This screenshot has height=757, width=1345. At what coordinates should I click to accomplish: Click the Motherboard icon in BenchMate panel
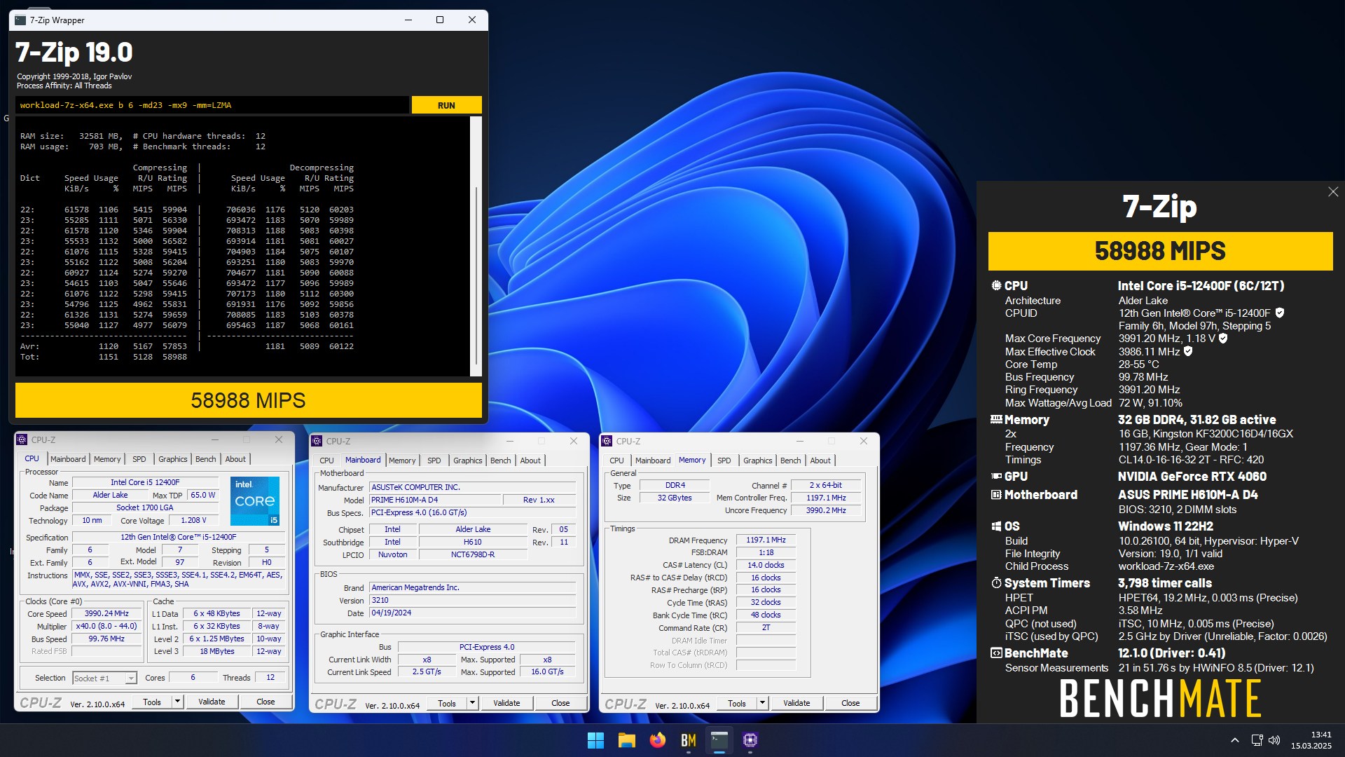pyautogui.click(x=996, y=494)
